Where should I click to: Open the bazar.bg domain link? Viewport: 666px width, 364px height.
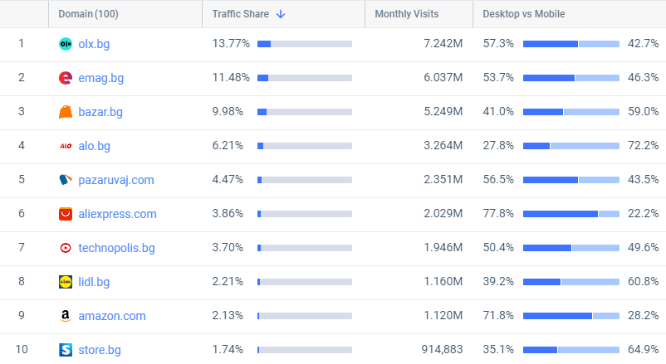point(100,112)
